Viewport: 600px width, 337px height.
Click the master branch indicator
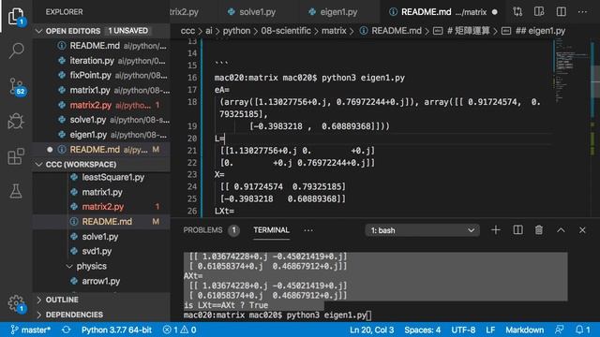[30, 330]
